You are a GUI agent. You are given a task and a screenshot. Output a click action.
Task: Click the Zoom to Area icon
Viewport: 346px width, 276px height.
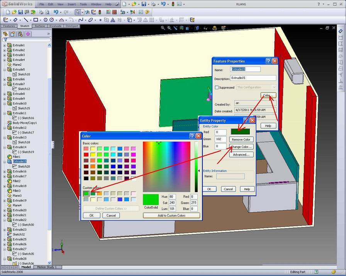[x=170, y=28]
